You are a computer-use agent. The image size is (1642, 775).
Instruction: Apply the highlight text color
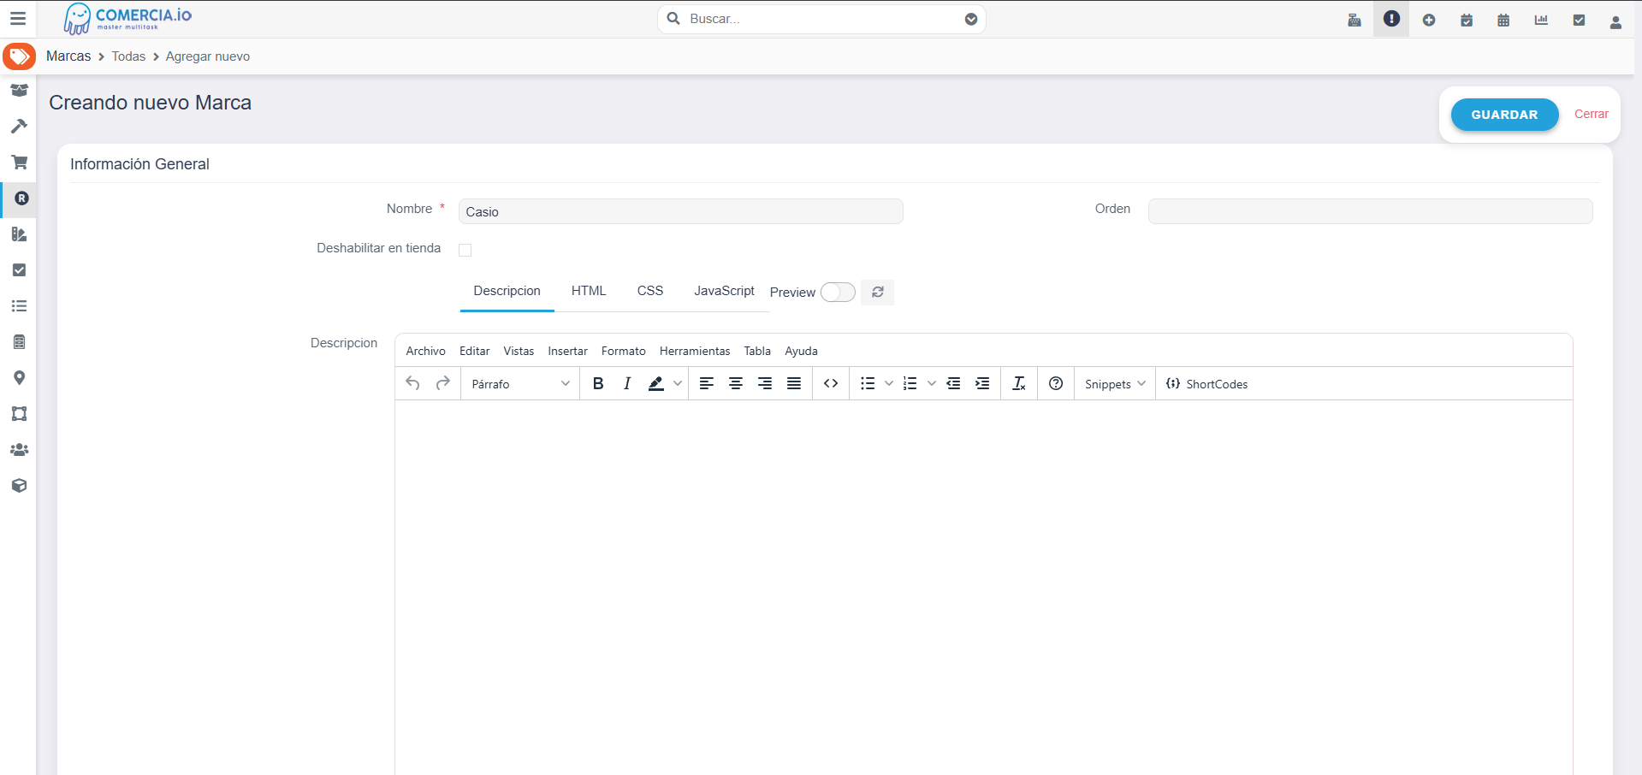(655, 383)
